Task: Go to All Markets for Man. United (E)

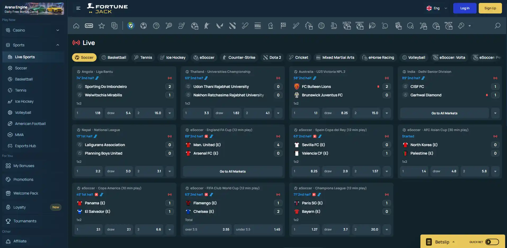Action: tap(233, 171)
